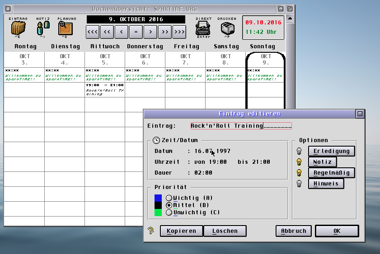Click the question mark help icon

(151, 231)
